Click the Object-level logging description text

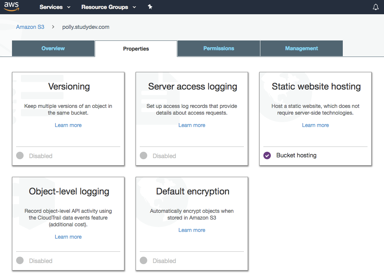[x=68, y=218]
